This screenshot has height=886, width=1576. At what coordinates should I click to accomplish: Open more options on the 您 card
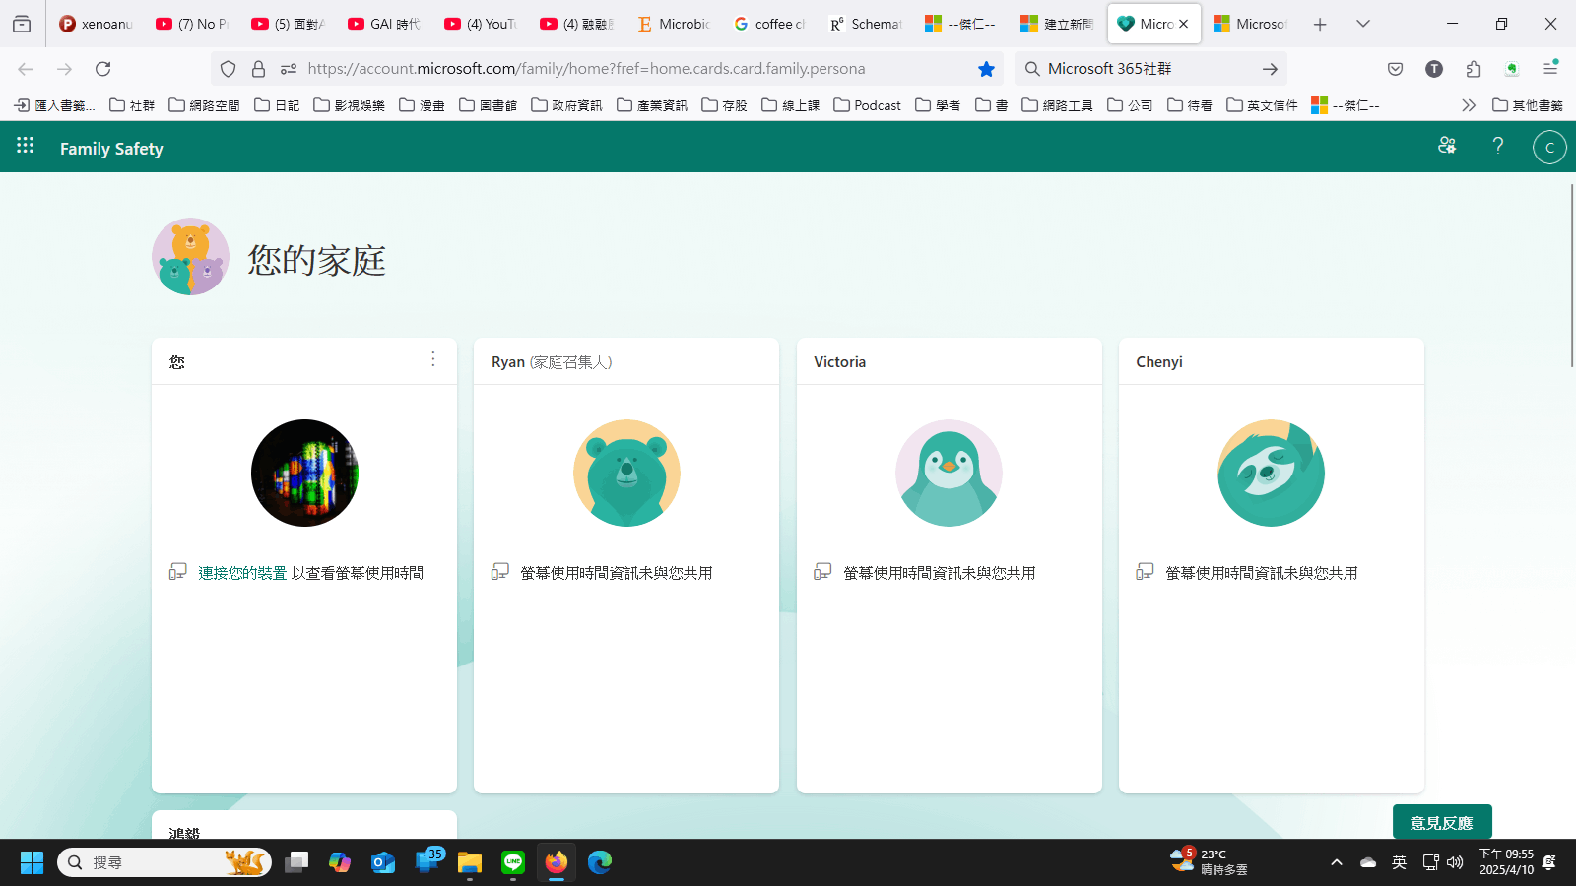[x=433, y=359]
